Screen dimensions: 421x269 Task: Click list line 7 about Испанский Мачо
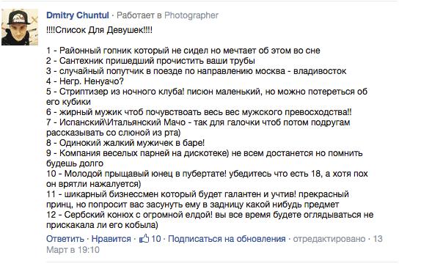coord(198,128)
